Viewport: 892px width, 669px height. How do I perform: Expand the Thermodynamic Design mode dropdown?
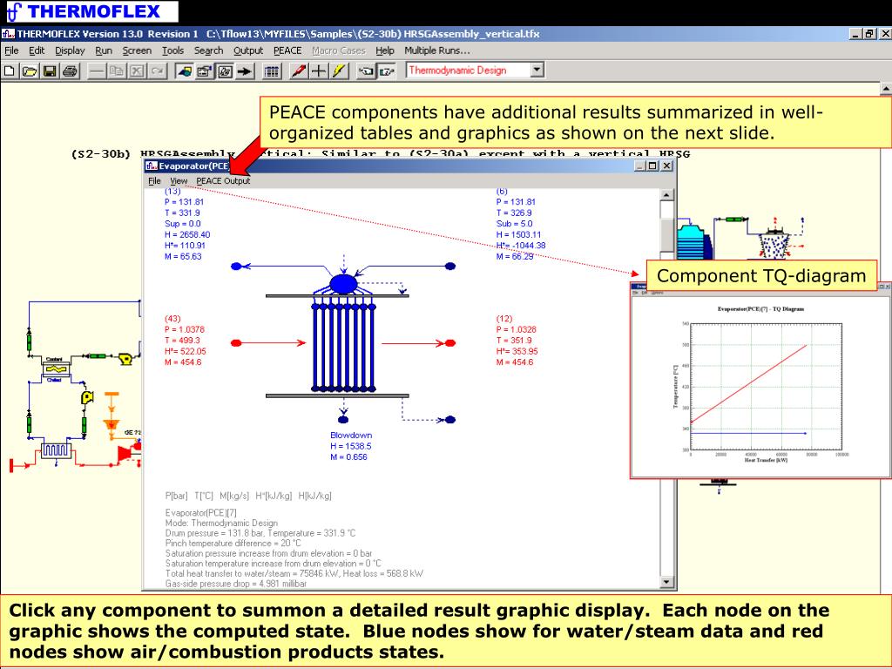pos(537,70)
